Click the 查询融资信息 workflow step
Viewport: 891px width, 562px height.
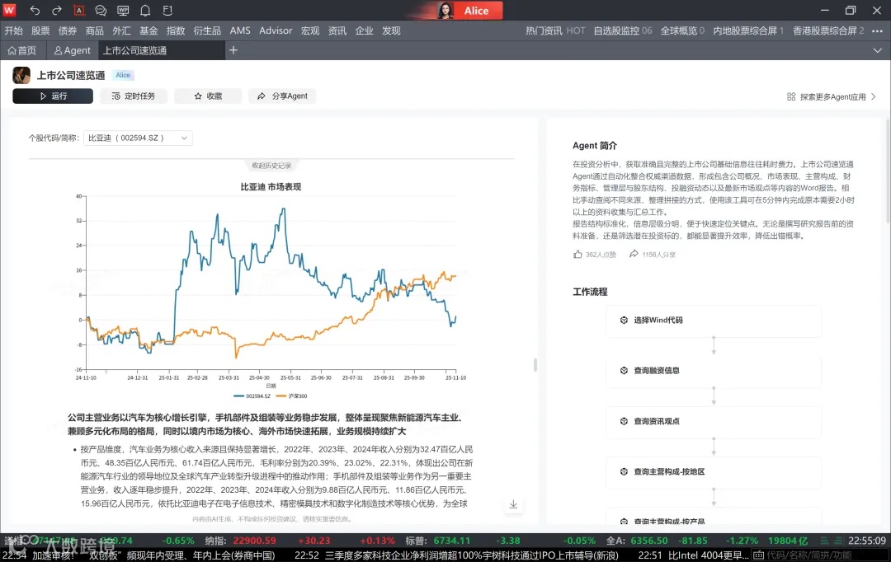[x=714, y=371]
